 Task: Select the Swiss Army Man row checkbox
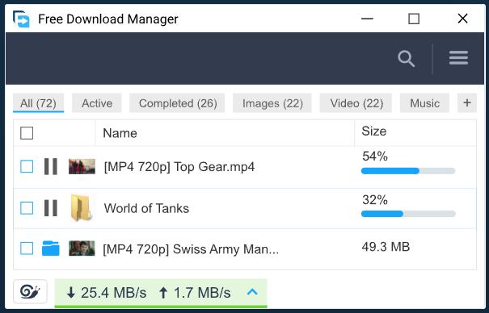coord(27,248)
